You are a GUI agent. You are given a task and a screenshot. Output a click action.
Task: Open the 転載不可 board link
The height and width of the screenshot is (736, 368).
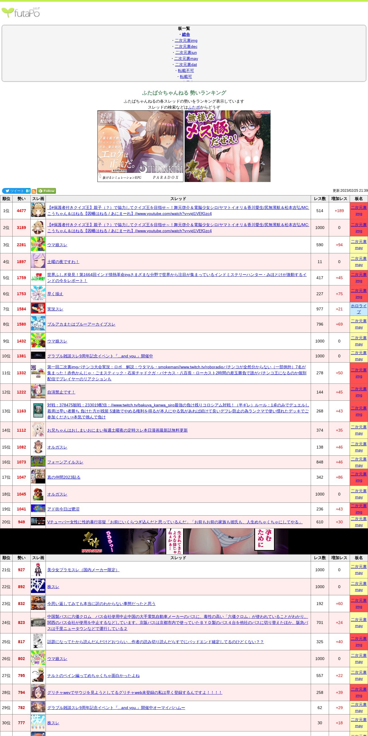tap(186, 71)
